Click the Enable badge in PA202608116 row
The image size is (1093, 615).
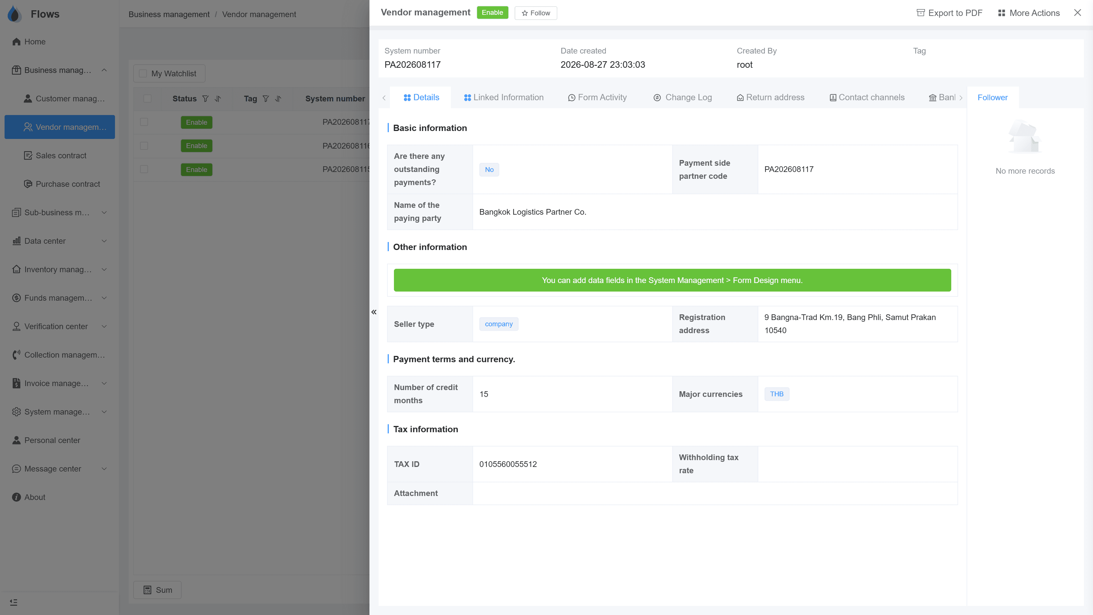coord(196,145)
